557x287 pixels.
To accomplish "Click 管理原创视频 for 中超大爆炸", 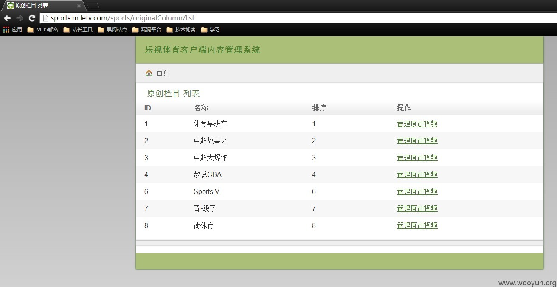I will click(417, 158).
